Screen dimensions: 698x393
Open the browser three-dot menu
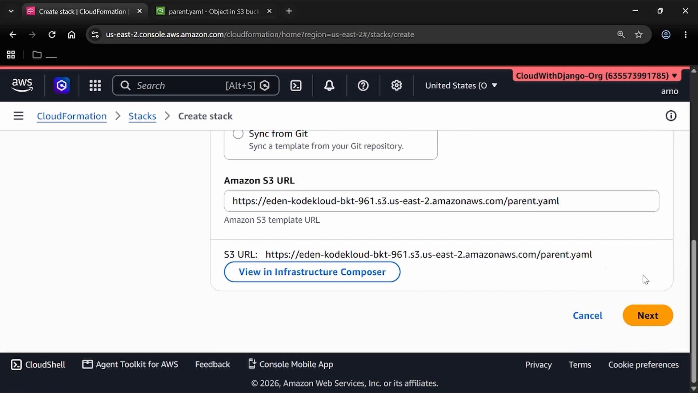tap(686, 35)
